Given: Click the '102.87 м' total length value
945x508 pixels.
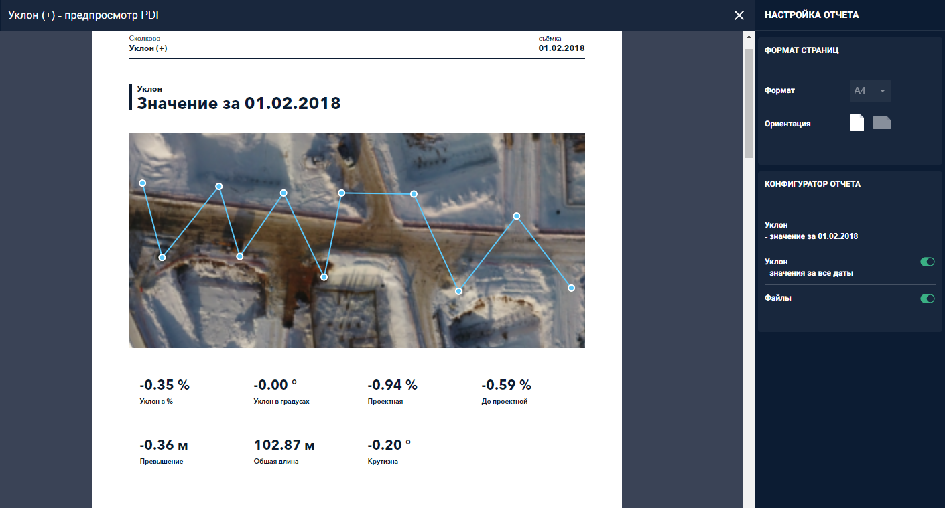Looking at the screenshot, I should (x=284, y=445).
